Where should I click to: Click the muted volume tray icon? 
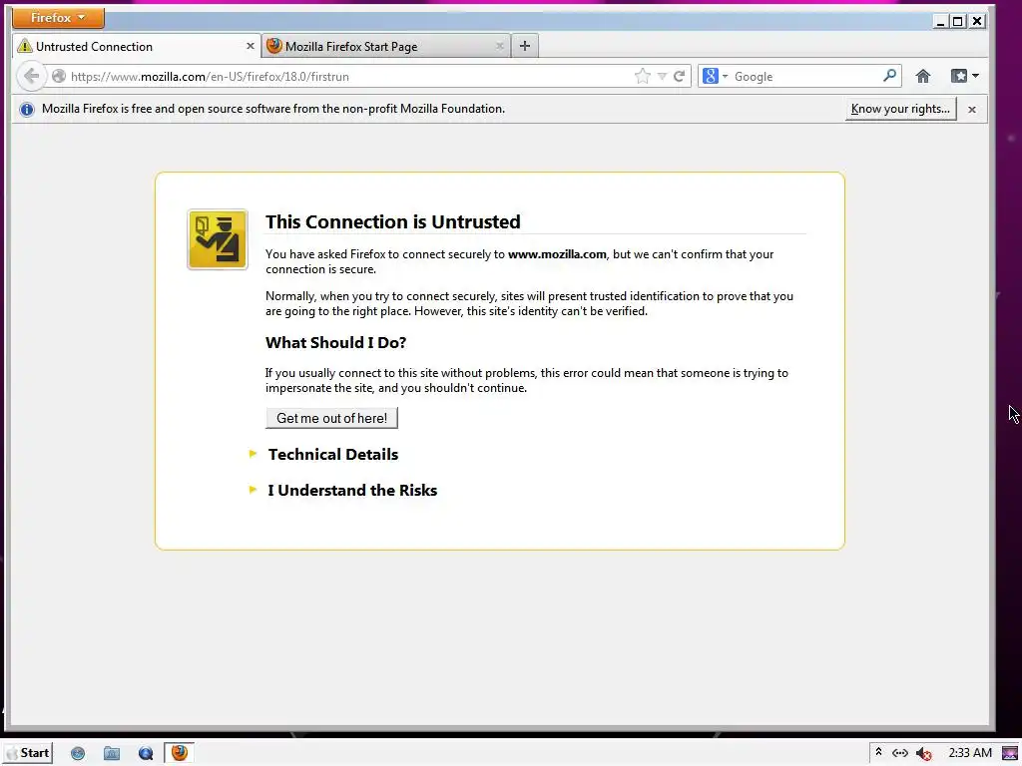coord(923,754)
